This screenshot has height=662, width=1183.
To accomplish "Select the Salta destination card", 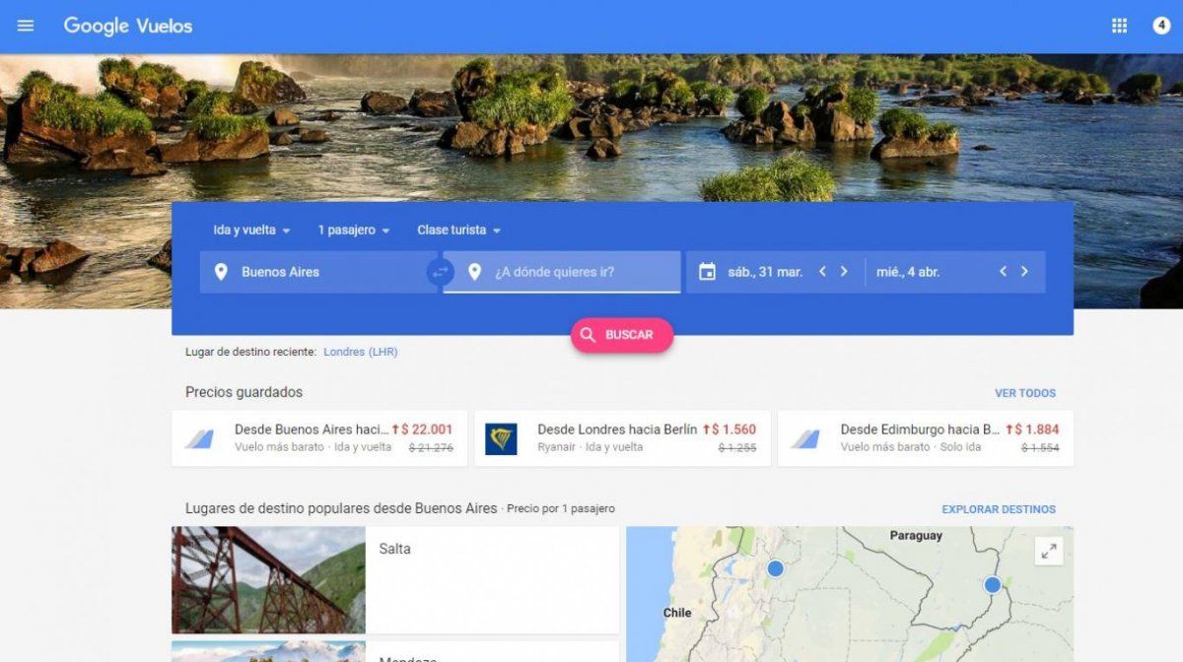I will (395, 580).
